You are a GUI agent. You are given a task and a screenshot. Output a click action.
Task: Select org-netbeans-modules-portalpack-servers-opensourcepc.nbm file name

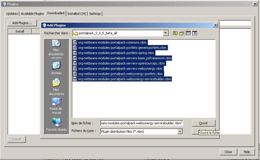tap(121, 63)
